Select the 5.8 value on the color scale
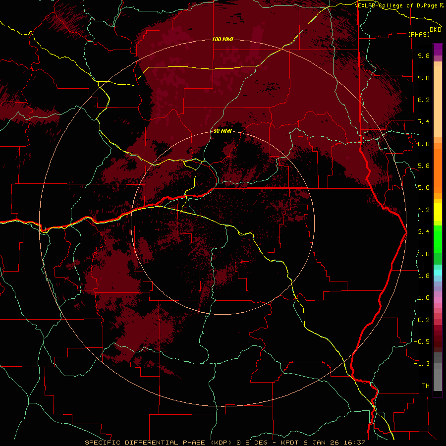Screen dimensions: 446x446 tap(424, 166)
